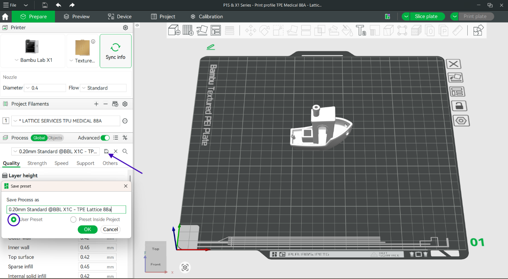Image resolution: width=508 pixels, height=279 pixels.
Task: Click the green pencil edit icon
Action: 211,47
